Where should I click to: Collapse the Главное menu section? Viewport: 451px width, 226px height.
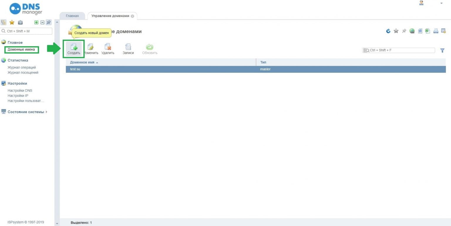point(15,42)
